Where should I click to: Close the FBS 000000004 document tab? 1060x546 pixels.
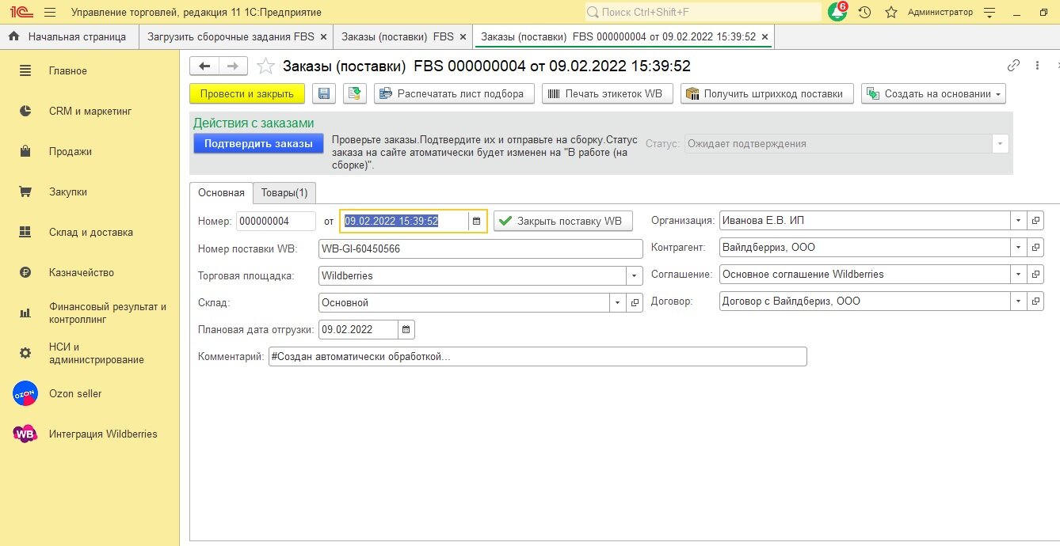(x=764, y=37)
